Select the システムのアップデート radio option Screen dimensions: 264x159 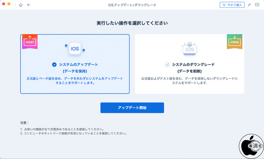pyautogui.click(x=54, y=65)
